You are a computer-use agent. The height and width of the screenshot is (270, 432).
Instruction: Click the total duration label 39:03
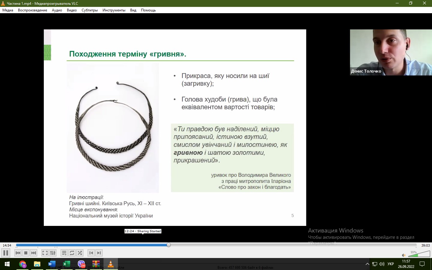pyautogui.click(x=425, y=245)
